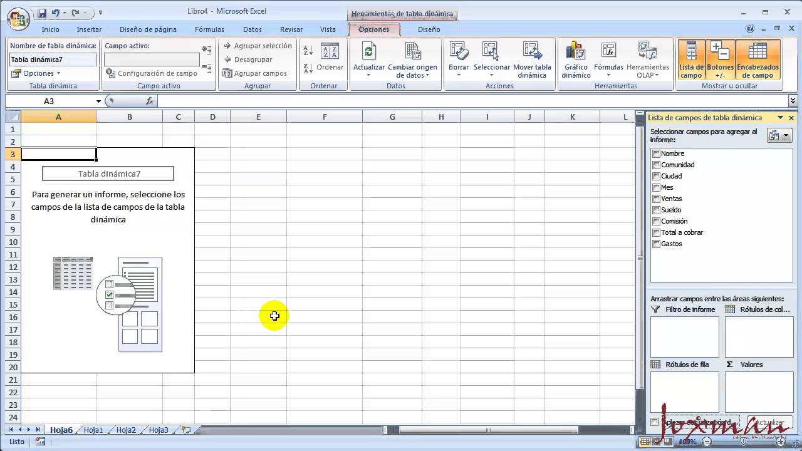Check the Gastos field
This screenshot has height=451, width=802.
click(656, 244)
